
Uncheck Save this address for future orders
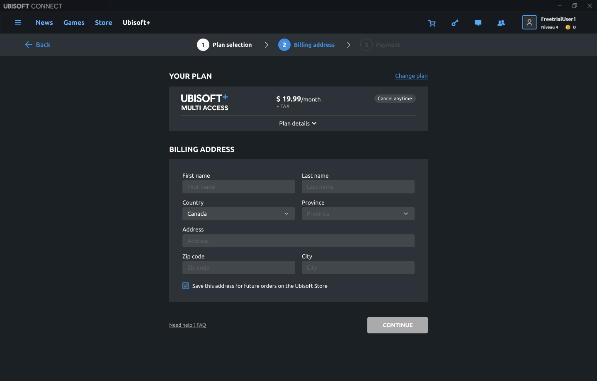click(x=186, y=286)
